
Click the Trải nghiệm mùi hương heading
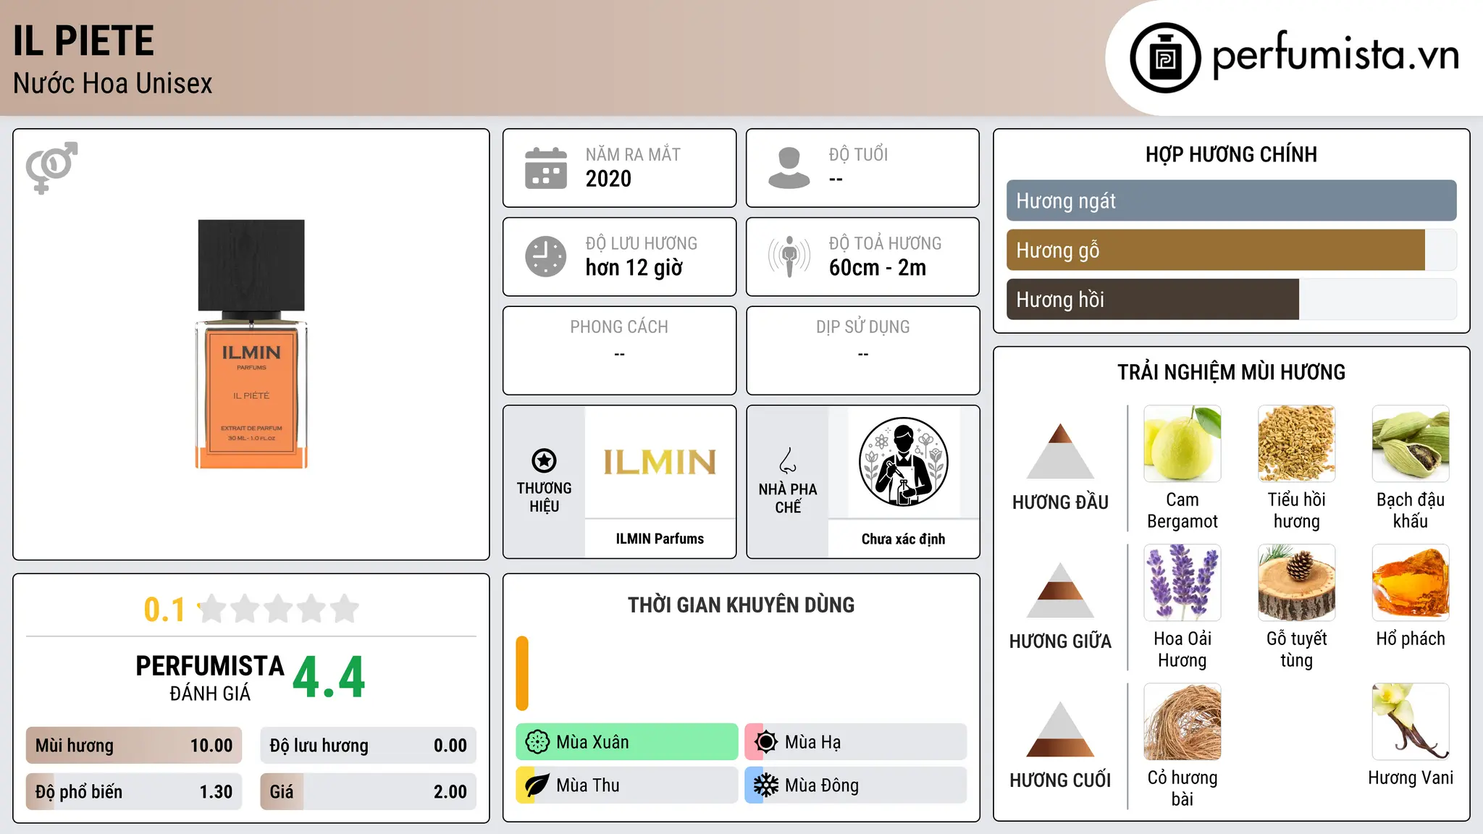coord(1231,372)
